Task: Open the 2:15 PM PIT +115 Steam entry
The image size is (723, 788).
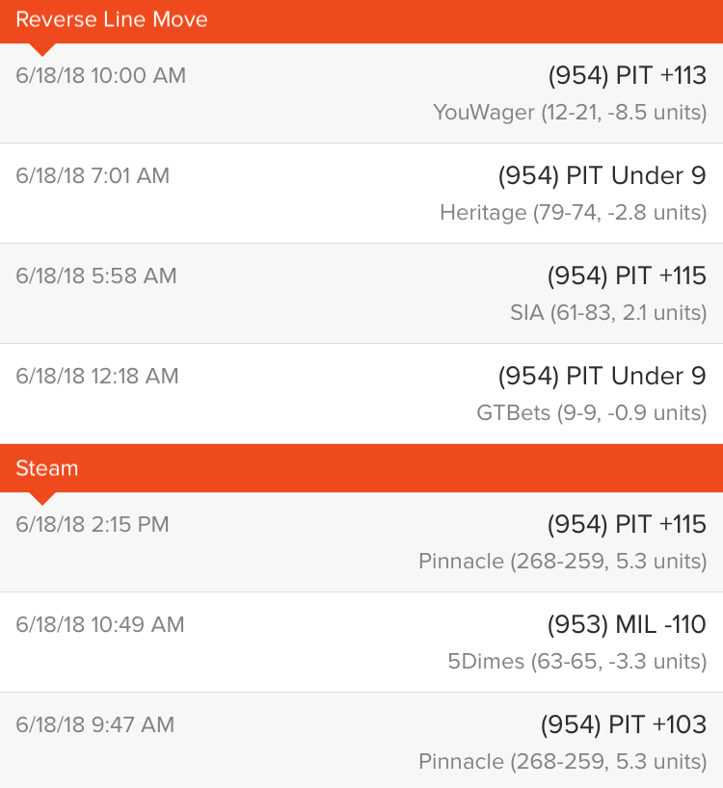Action: click(361, 541)
